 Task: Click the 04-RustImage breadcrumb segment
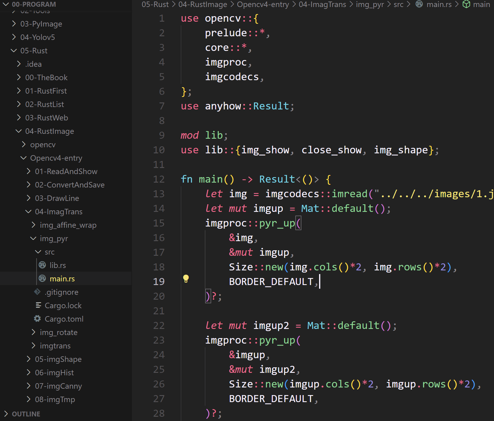(203, 4)
